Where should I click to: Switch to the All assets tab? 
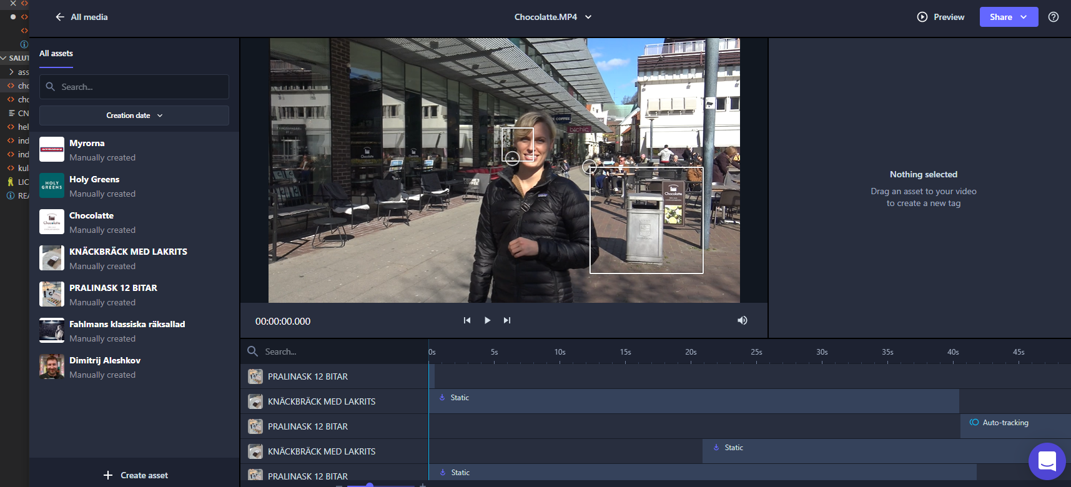point(56,54)
